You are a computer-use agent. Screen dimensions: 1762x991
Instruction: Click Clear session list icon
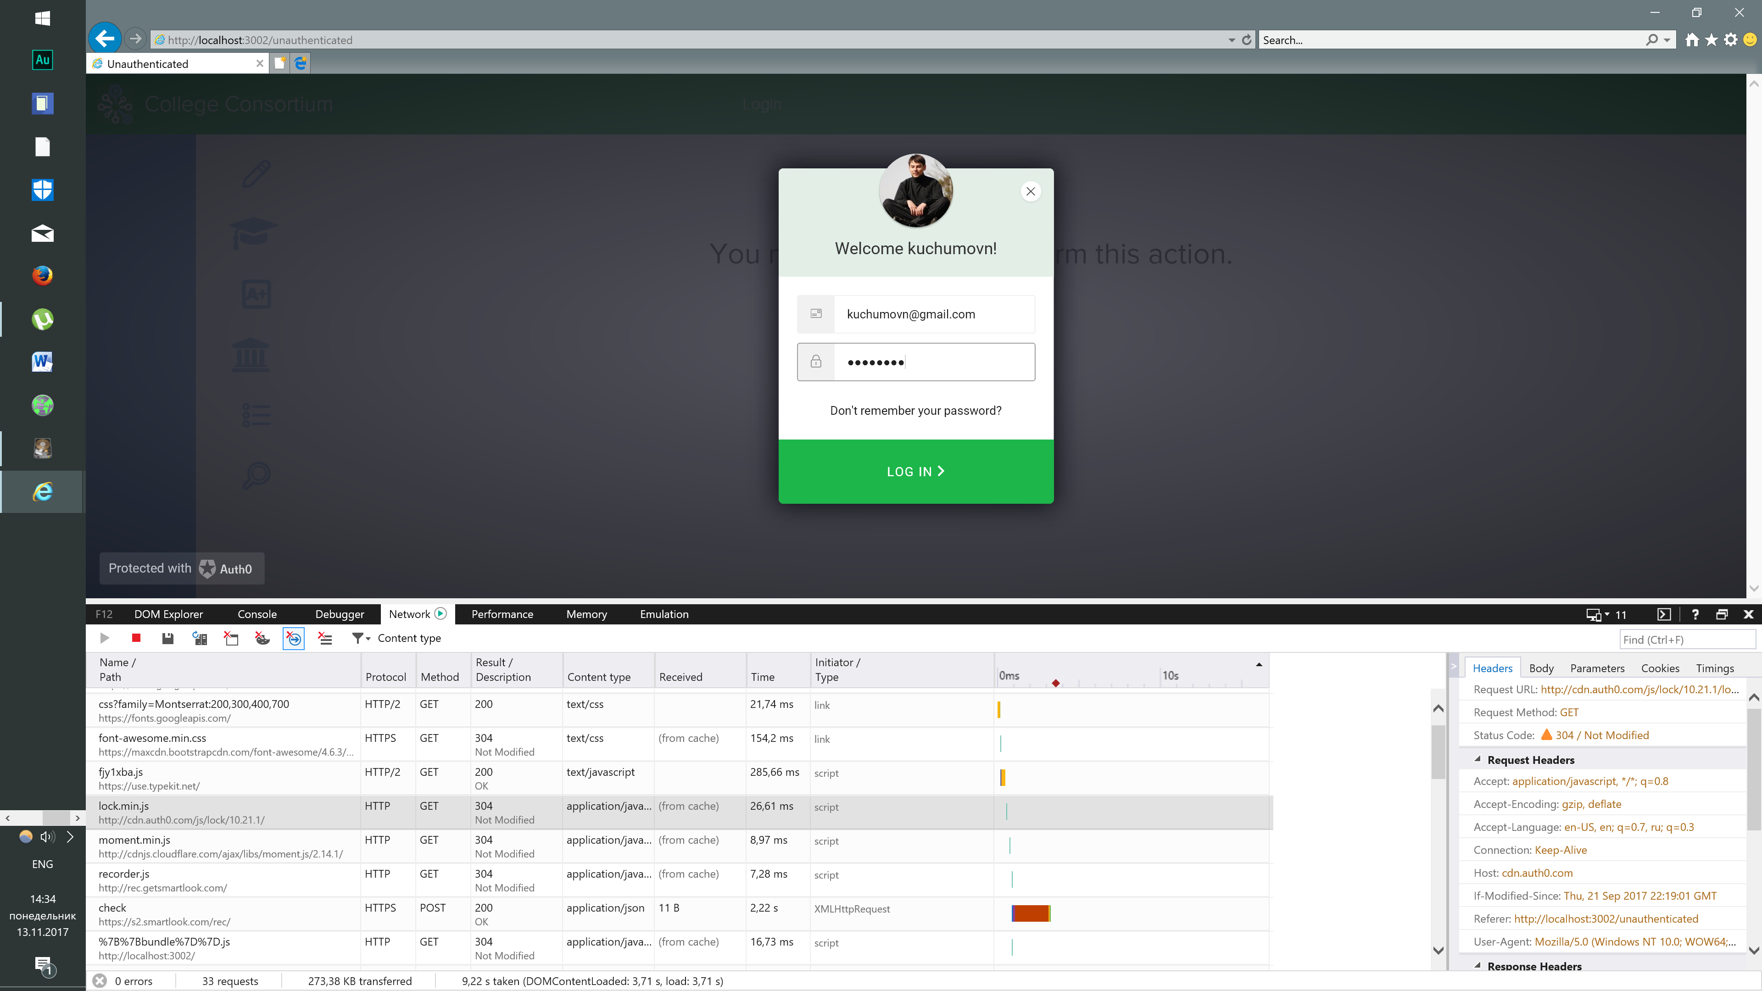click(325, 638)
